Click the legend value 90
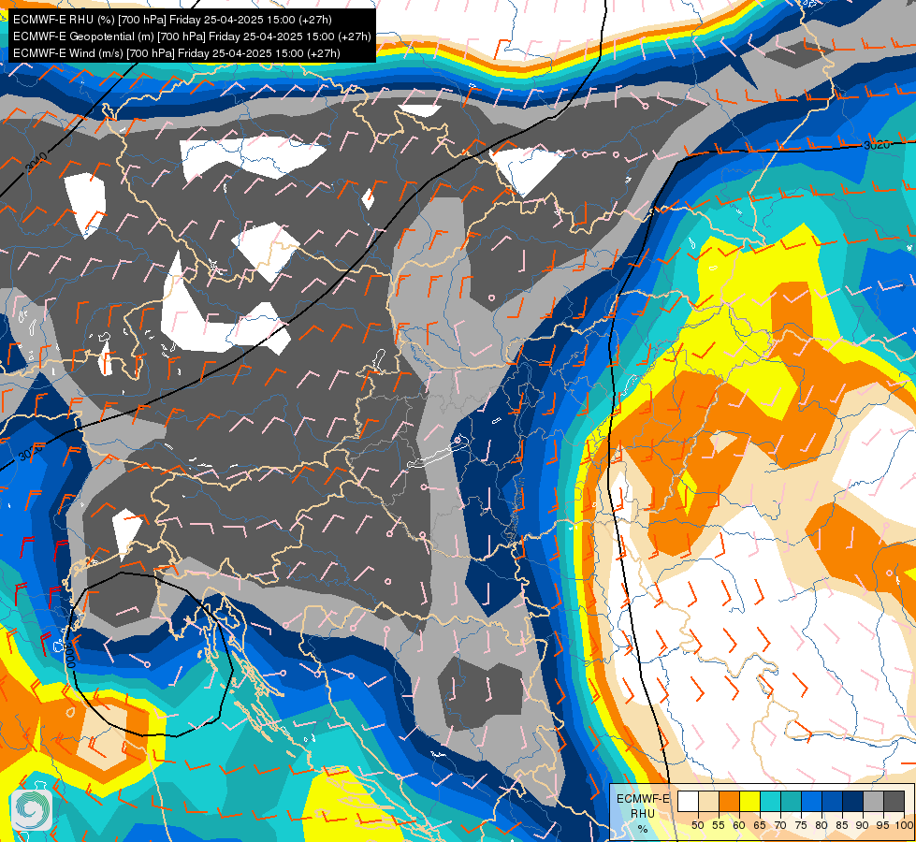 [x=863, y=825]
